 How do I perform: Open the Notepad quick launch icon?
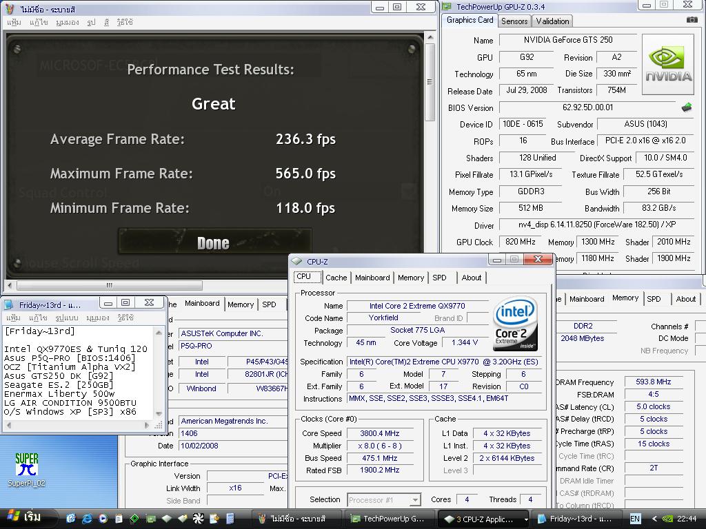119,519
